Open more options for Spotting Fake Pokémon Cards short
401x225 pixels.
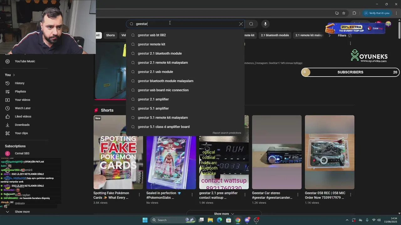(139, 195)
